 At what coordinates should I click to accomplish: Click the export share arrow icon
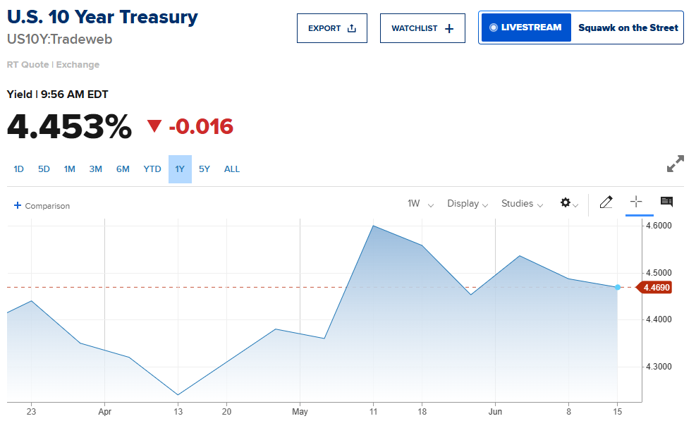pos(352,28)
